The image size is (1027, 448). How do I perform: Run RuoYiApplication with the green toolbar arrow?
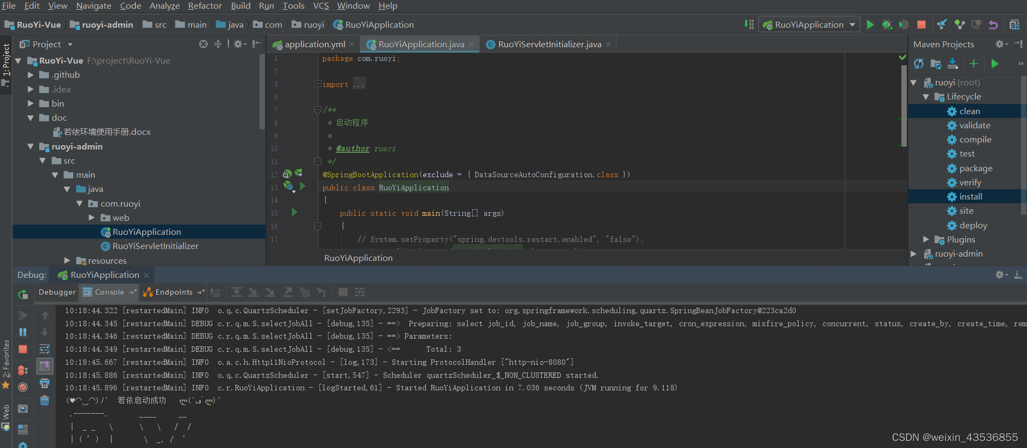870,24
